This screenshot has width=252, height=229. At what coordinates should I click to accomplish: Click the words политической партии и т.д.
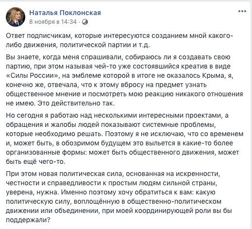[105, 45]
